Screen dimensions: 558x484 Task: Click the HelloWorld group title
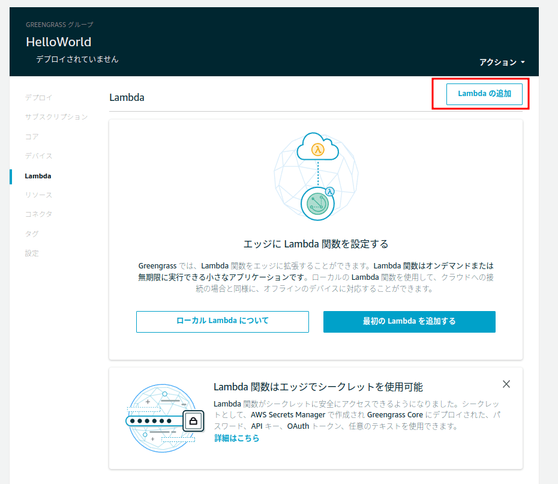pyautogui.click(x=59, y=42)
